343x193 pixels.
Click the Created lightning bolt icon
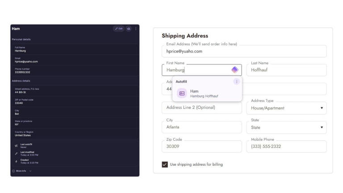click(x=16, y=161)
